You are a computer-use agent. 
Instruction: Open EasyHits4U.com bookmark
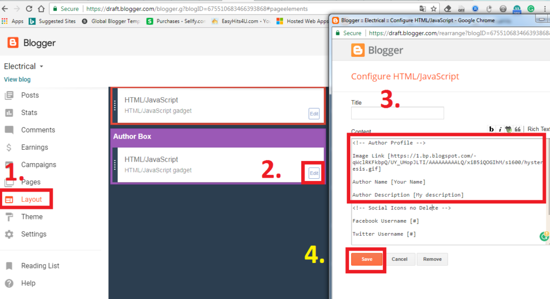pos(241,21)
